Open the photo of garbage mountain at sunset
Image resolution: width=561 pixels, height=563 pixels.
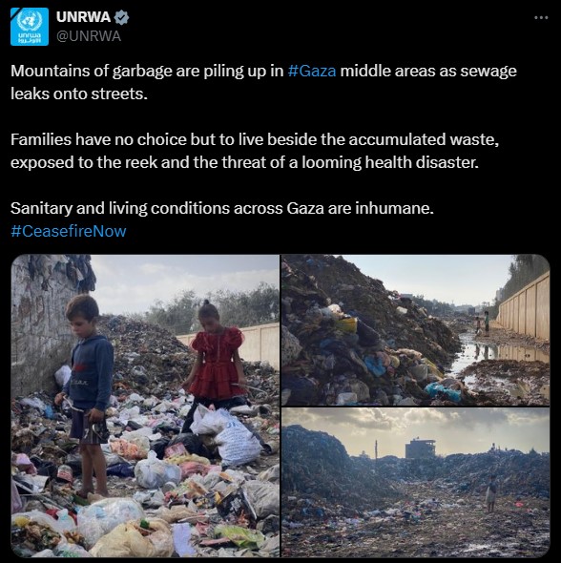(416, 483)
